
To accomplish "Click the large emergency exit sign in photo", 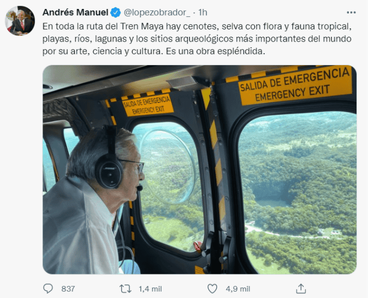I will 295,86.
